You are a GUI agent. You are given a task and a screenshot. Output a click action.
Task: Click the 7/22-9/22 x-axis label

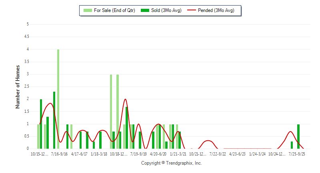218,153
